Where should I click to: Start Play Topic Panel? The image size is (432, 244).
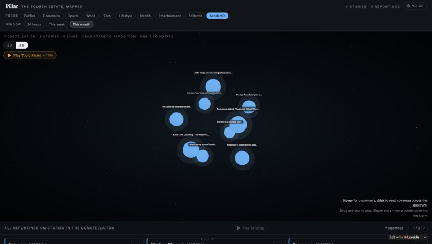(x=30, y=55)
